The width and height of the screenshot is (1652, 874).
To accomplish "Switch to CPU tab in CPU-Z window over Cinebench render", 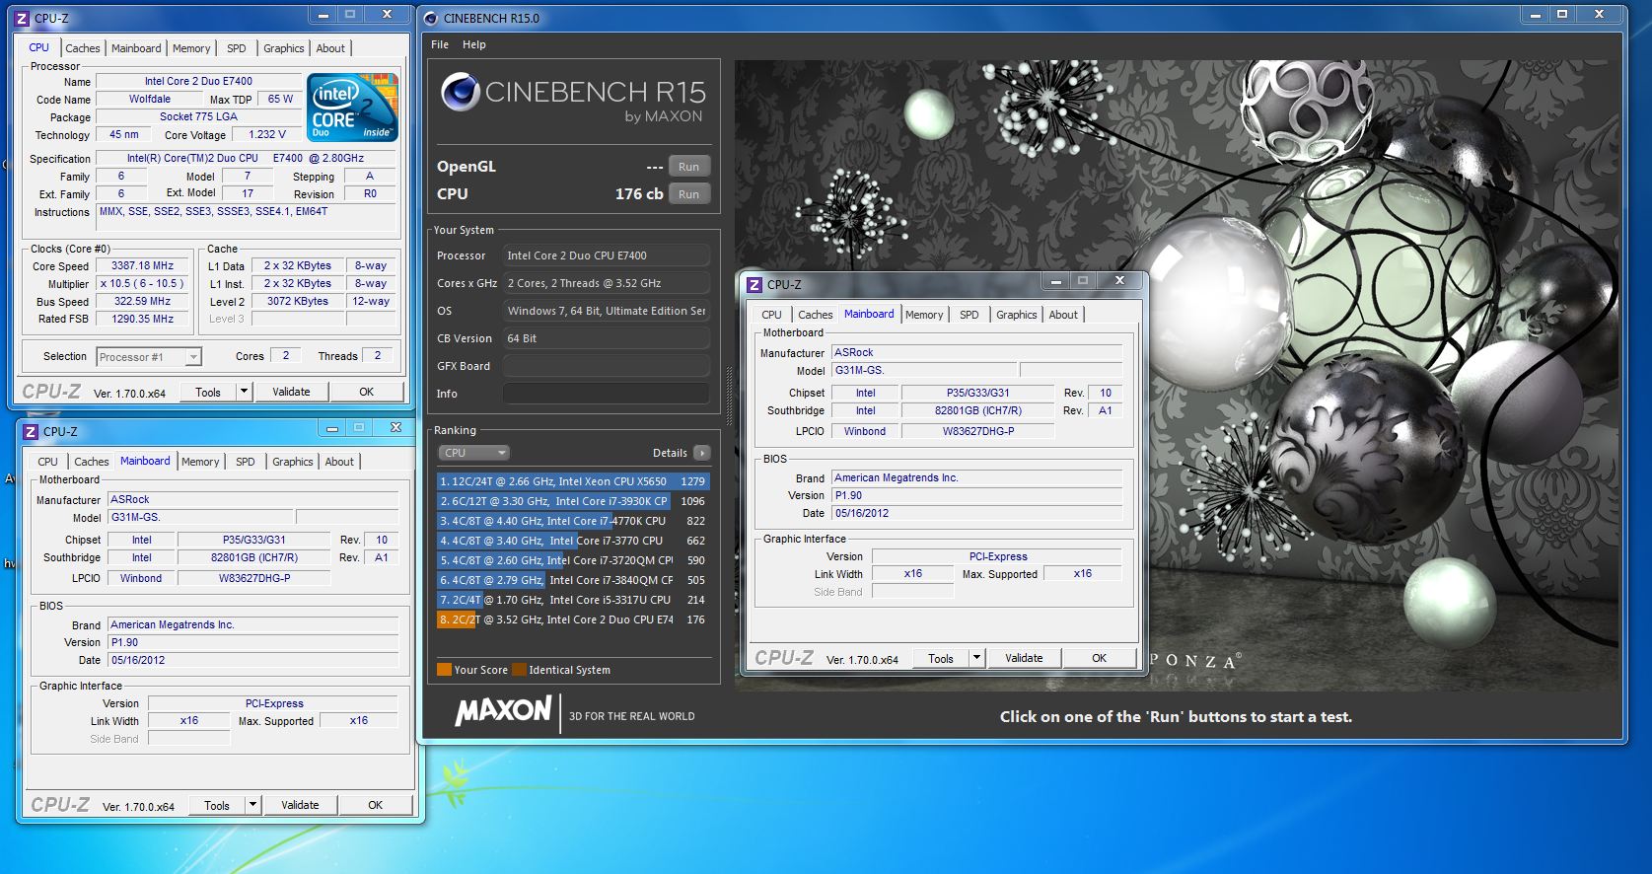I will point(771,315).
